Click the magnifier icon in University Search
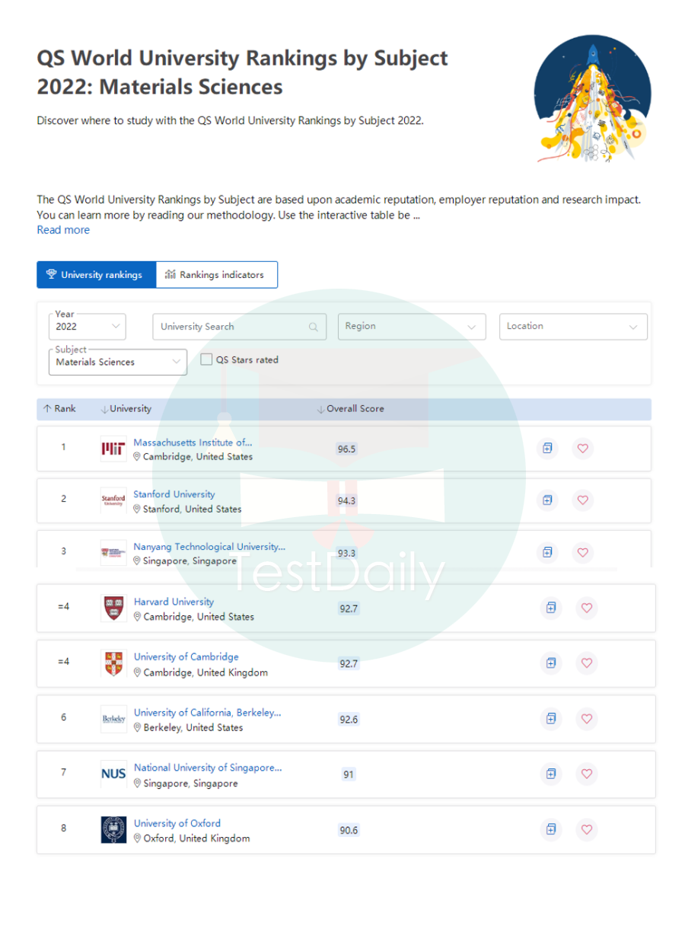This screenshot has height=952, width=685. pos(313,327)
